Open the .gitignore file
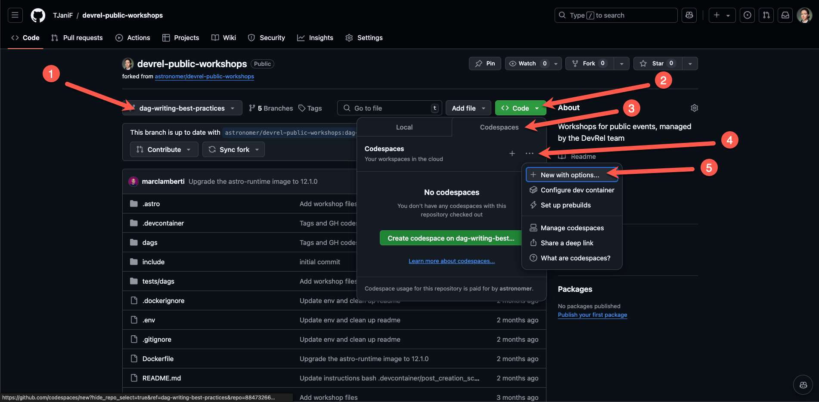The height and width of the screenshot is (402, 819). point(157,339)
